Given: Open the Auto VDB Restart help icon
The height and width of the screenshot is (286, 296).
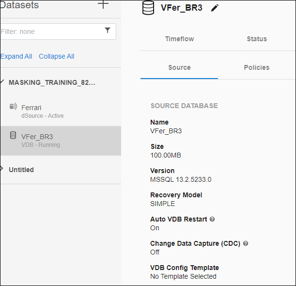Looking at the screenshot, I should pyautogui.click(x=212, y=219).
